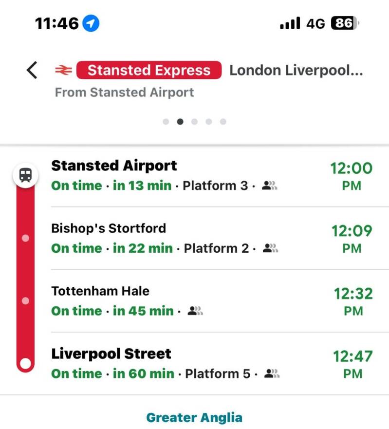This screenshot has width=389, height=429.
Task: Tap the London Liverpool destination title
Action: pyautogui.click(x=296, y=71)
